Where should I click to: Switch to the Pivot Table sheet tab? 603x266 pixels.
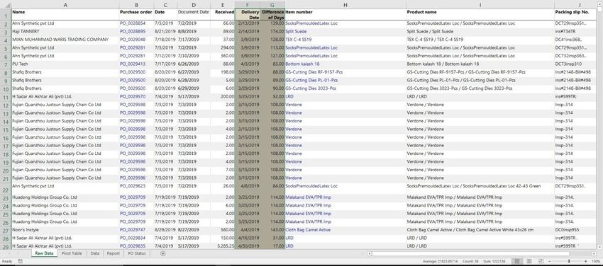[72, 253]
